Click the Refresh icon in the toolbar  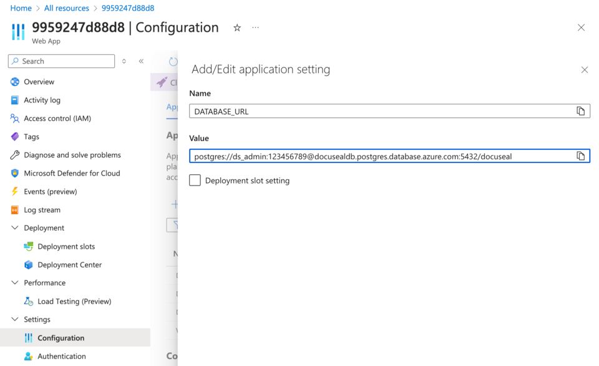coord(173,62)
